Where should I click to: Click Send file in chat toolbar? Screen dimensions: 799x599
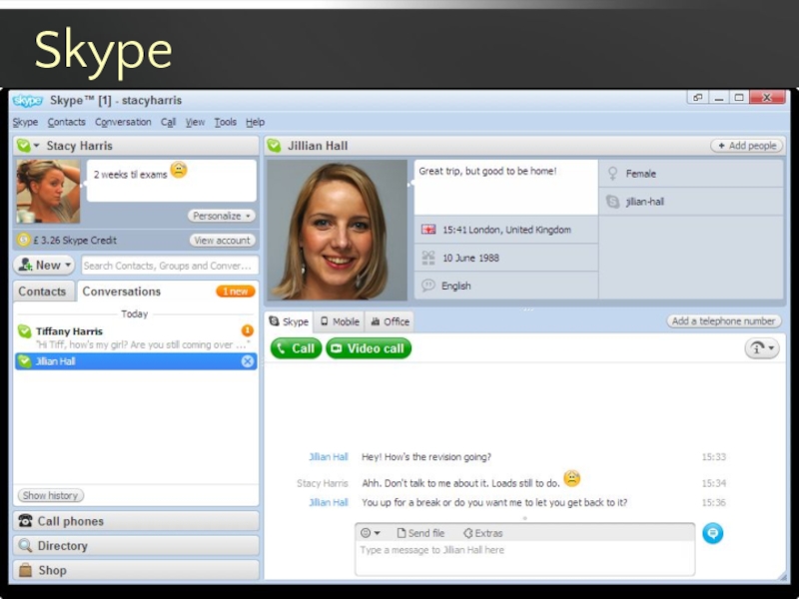point(420,533)
